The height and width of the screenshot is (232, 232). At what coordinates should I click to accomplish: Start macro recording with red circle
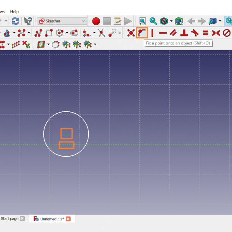96,21
